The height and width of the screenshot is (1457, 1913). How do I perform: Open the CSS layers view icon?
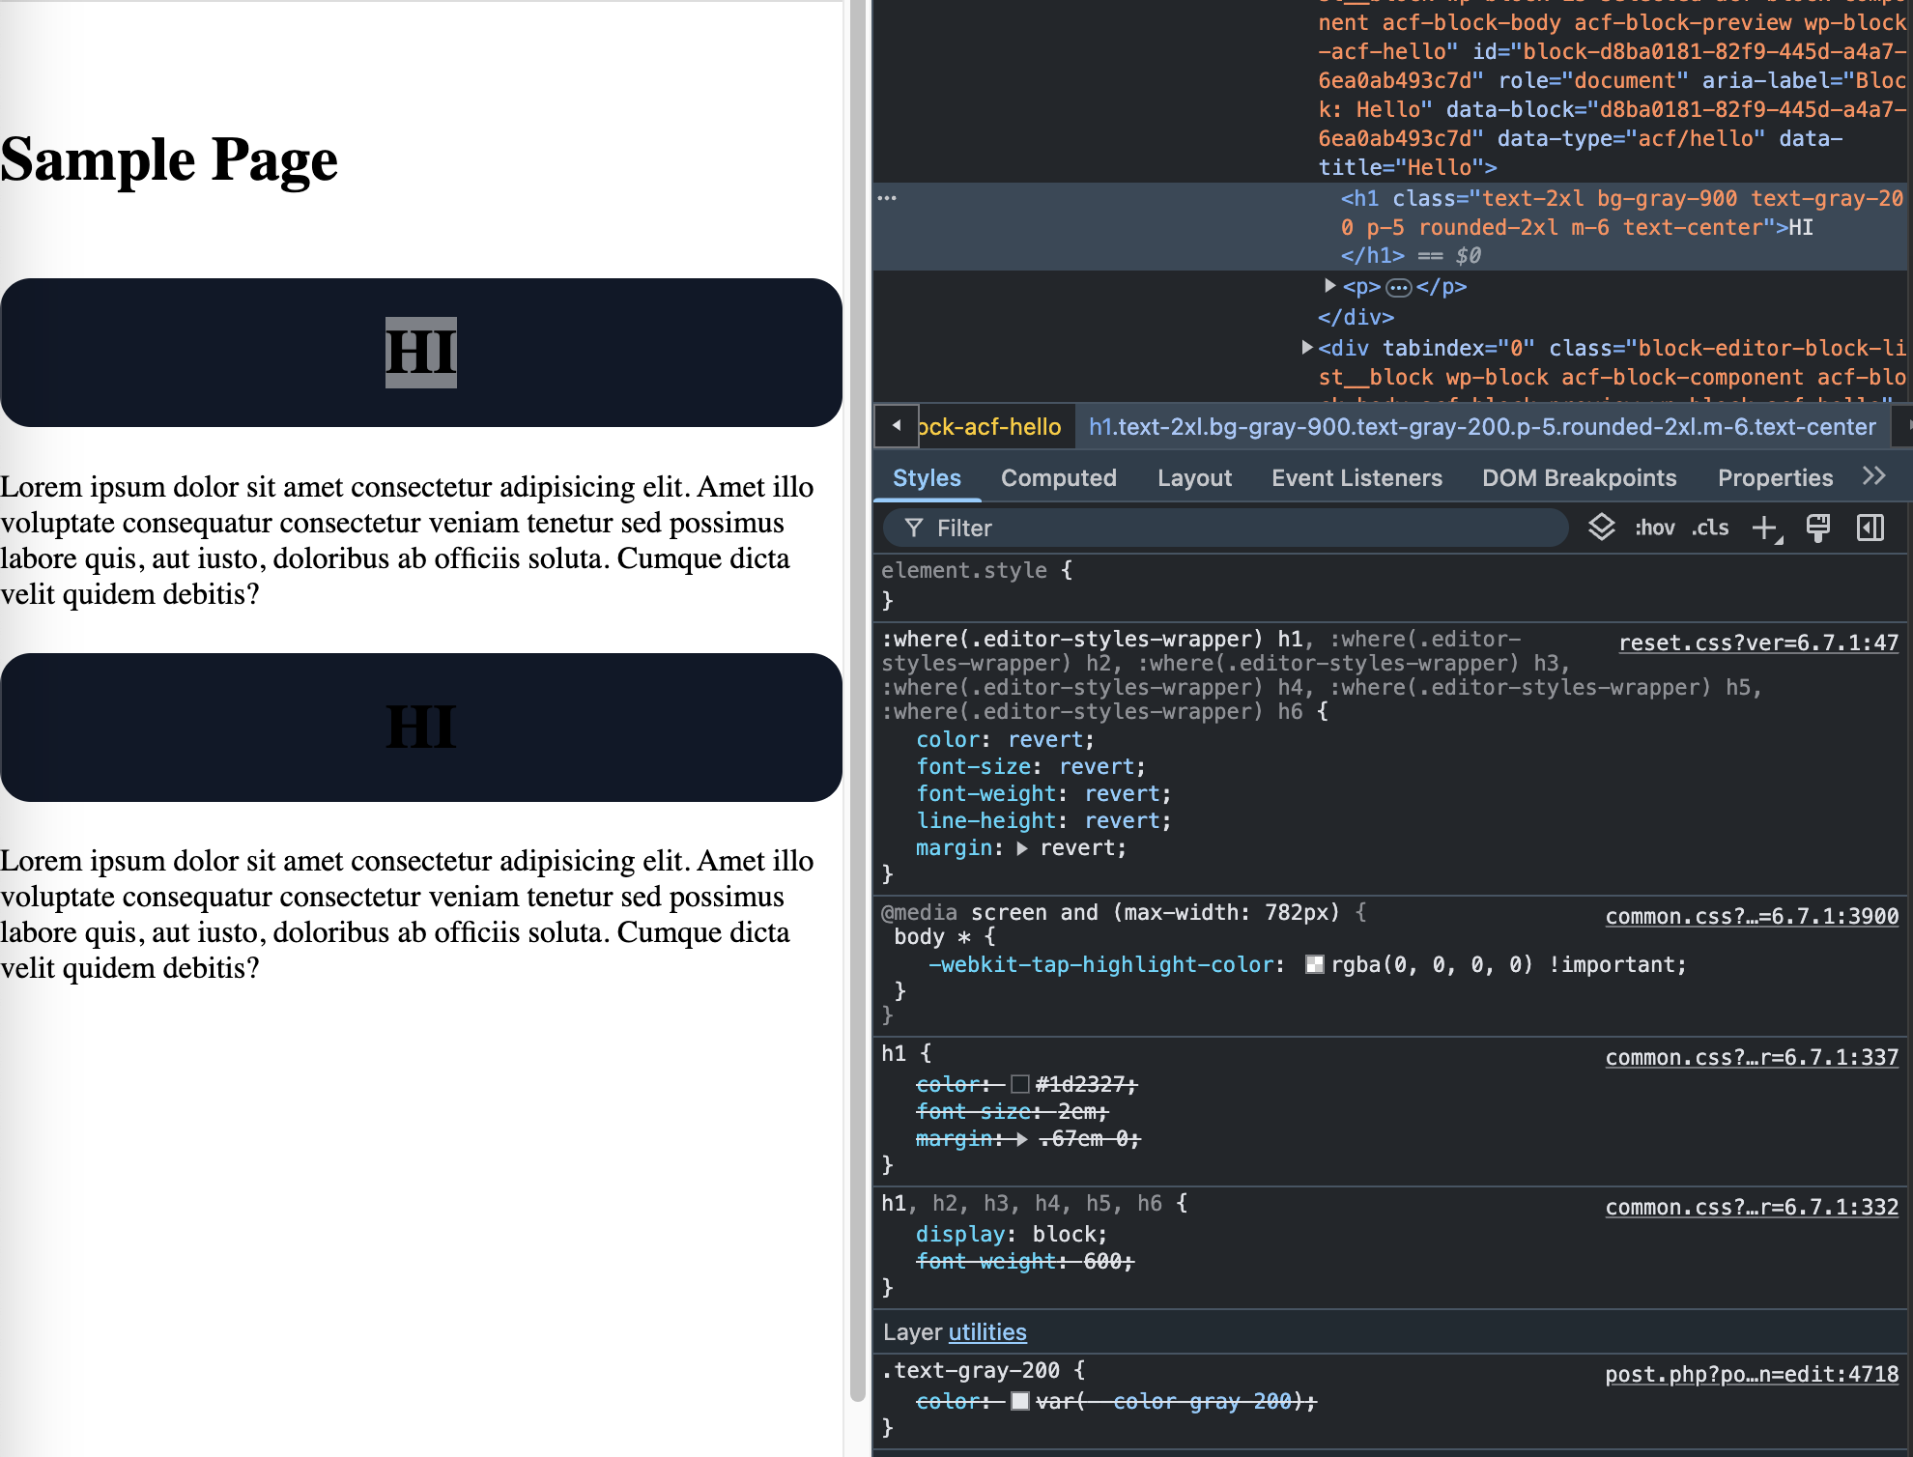(x=1602, y=528)
